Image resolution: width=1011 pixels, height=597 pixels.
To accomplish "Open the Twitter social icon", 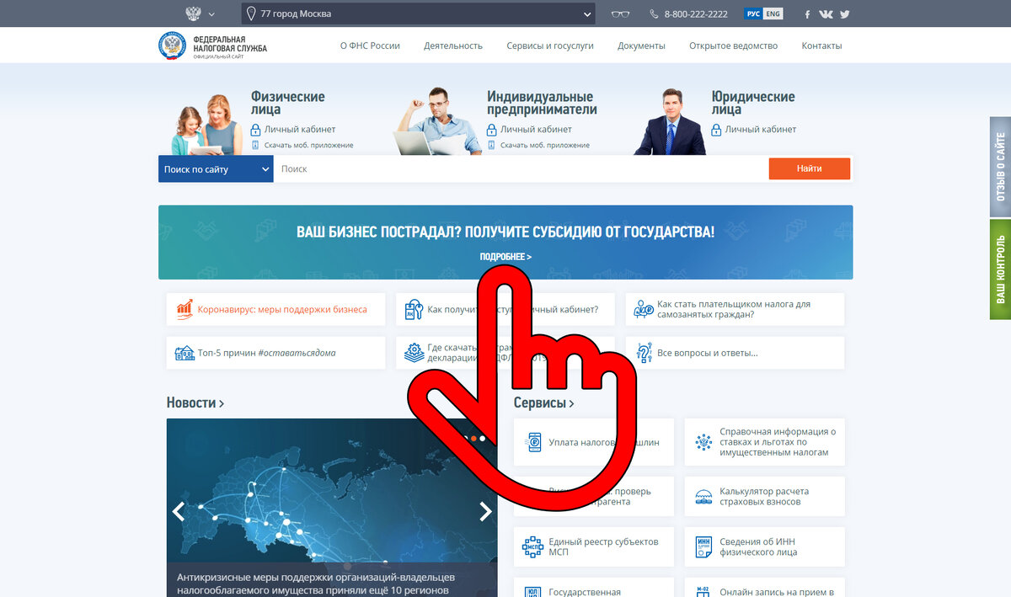I will click(845, 14).
